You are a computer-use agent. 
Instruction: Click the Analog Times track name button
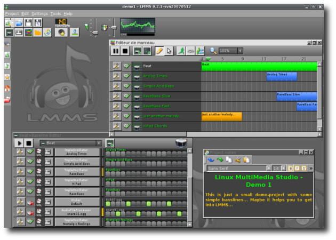pos(155,76)
